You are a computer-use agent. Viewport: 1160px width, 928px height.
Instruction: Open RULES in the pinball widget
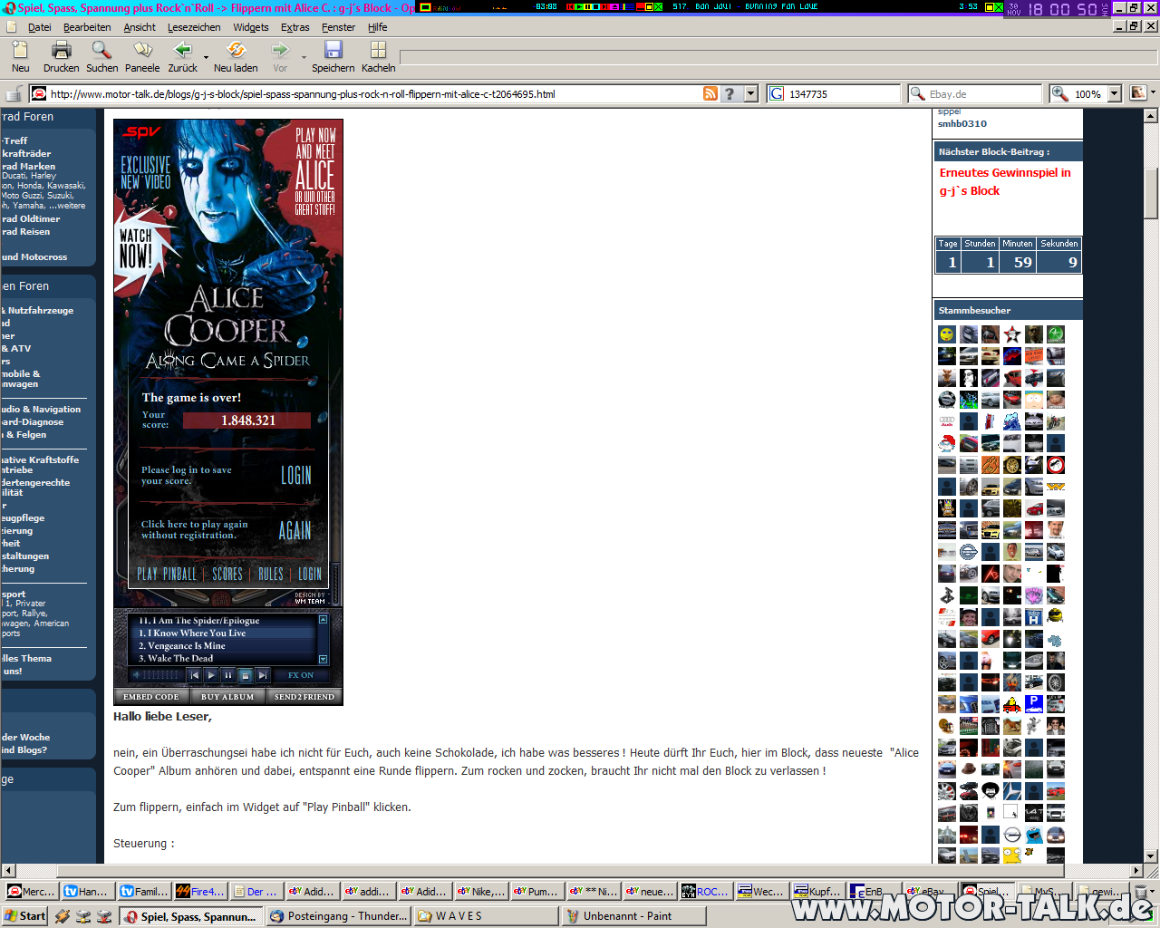click(x=271, y=574)
